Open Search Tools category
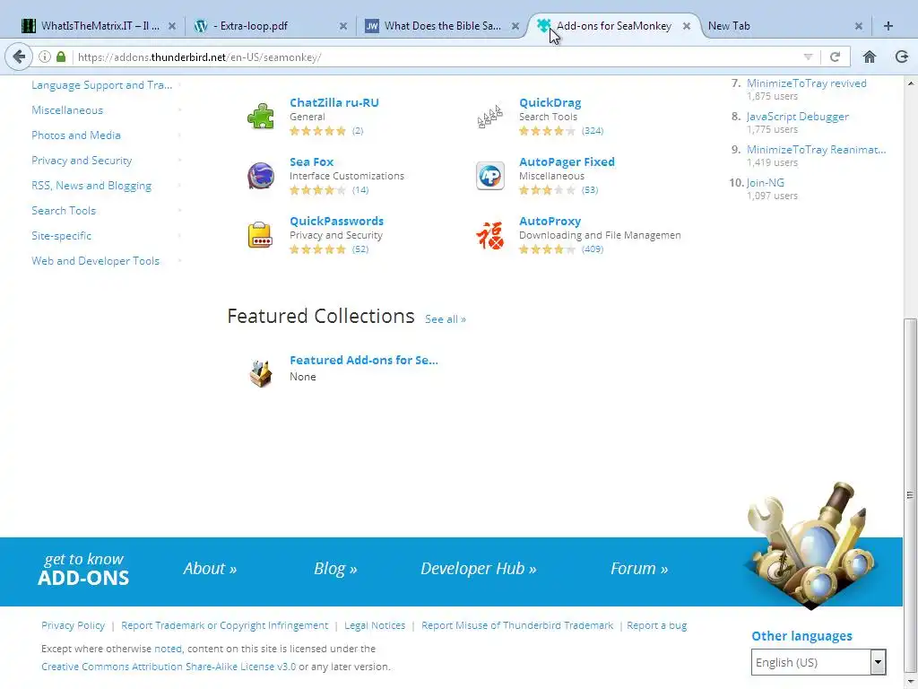Viewport: 918px width, 689px height. coord(64,211)
